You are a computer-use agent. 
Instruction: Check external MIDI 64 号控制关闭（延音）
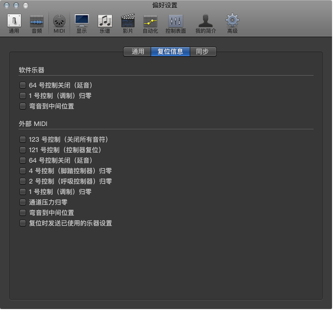(23, 161)
